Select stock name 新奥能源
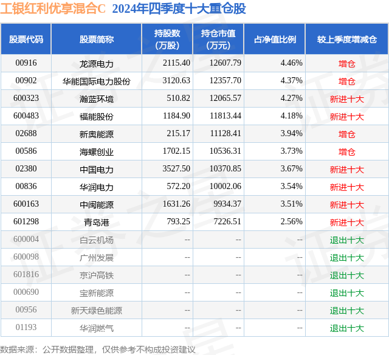389x355 pixels. pos(97,134)
